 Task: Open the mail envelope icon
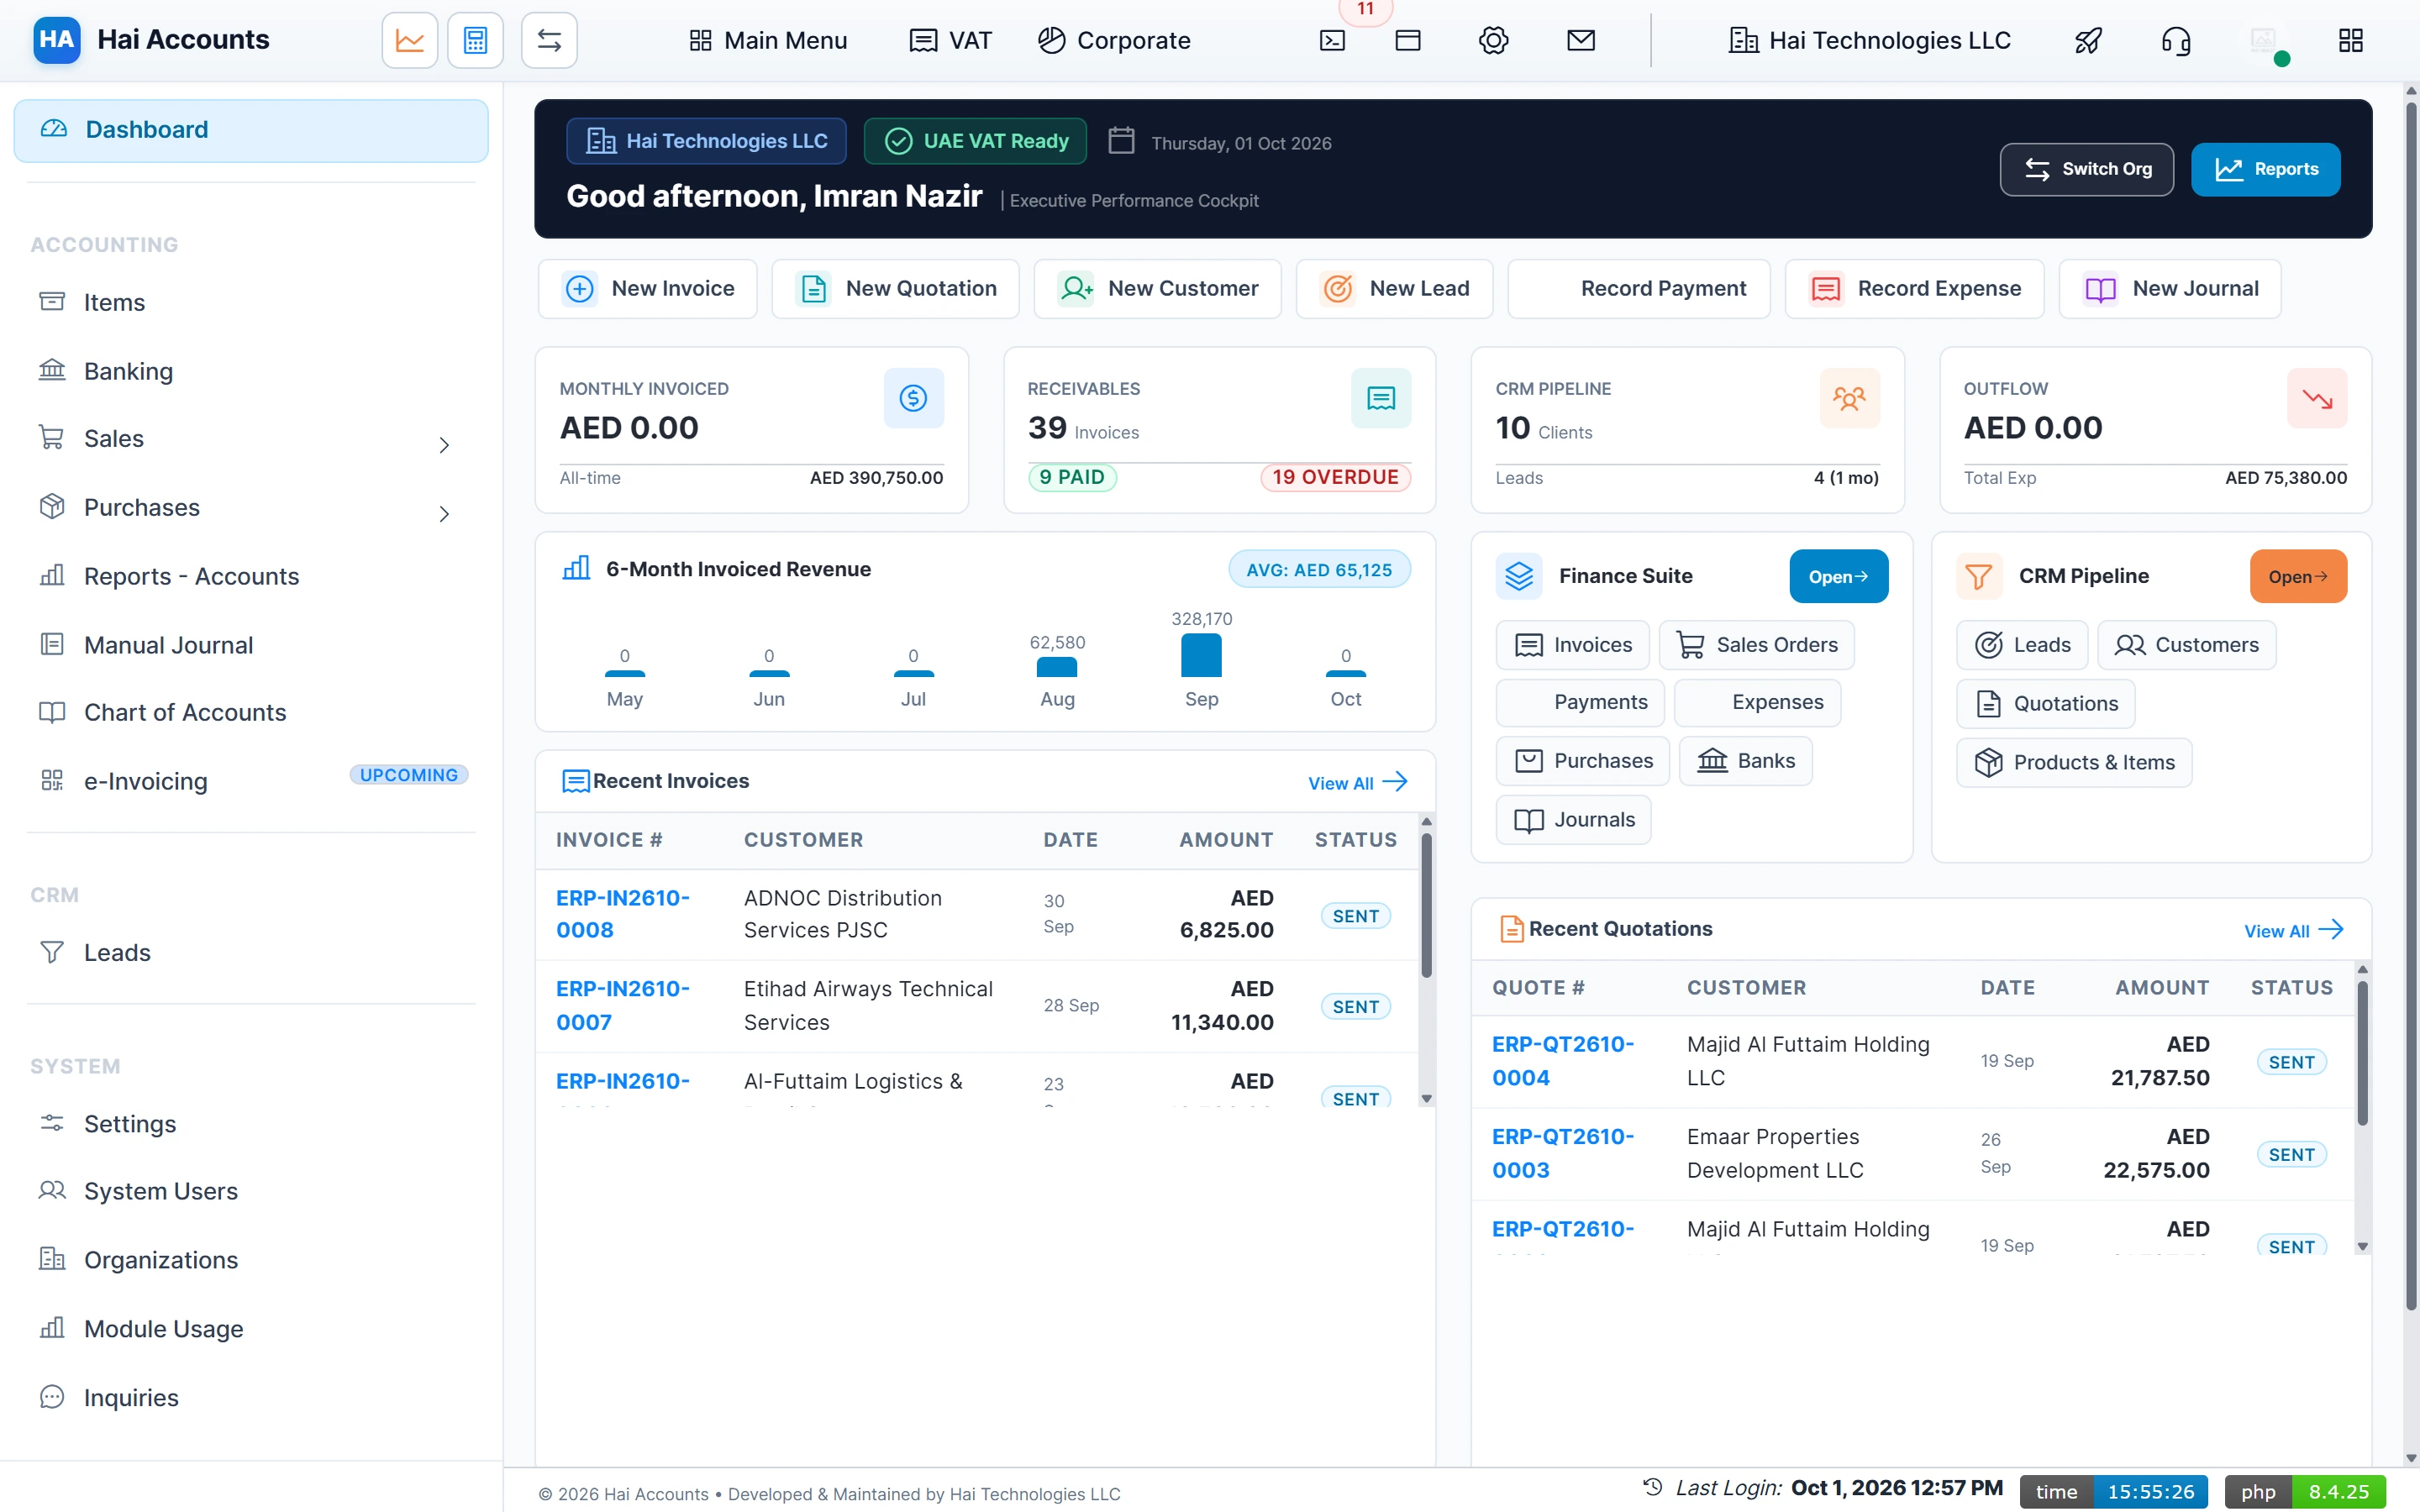[1580, 40]
